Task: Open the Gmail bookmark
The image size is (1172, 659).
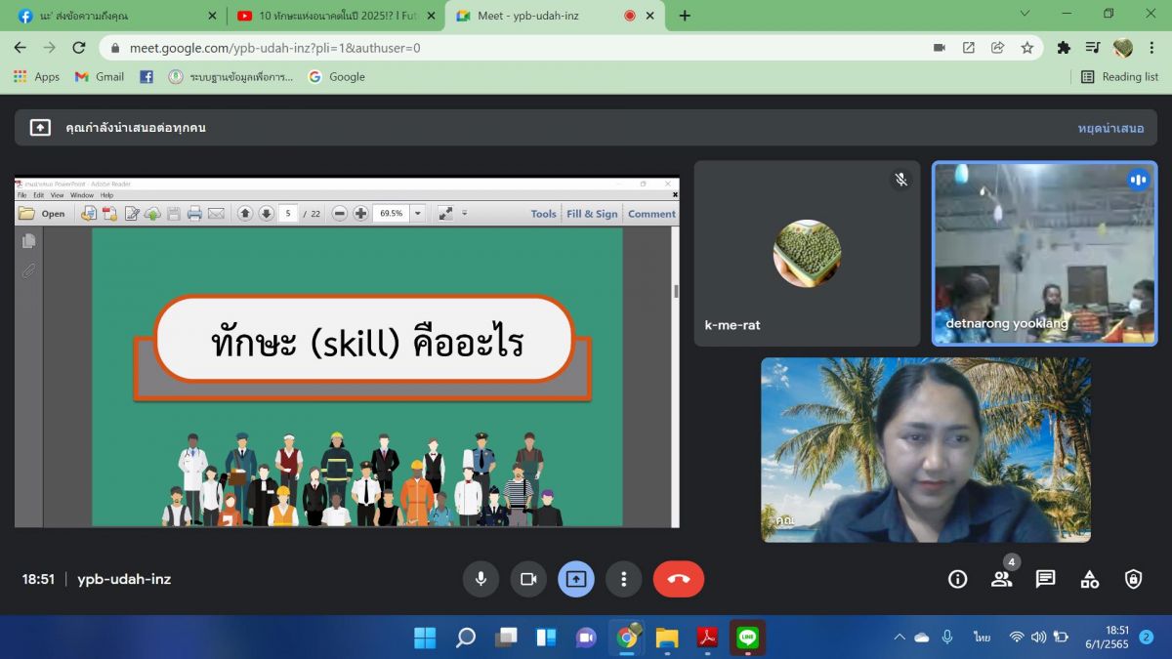Action: (x=100, y=76)
